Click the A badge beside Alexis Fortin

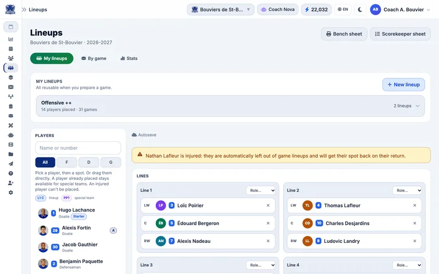point(113,230)
